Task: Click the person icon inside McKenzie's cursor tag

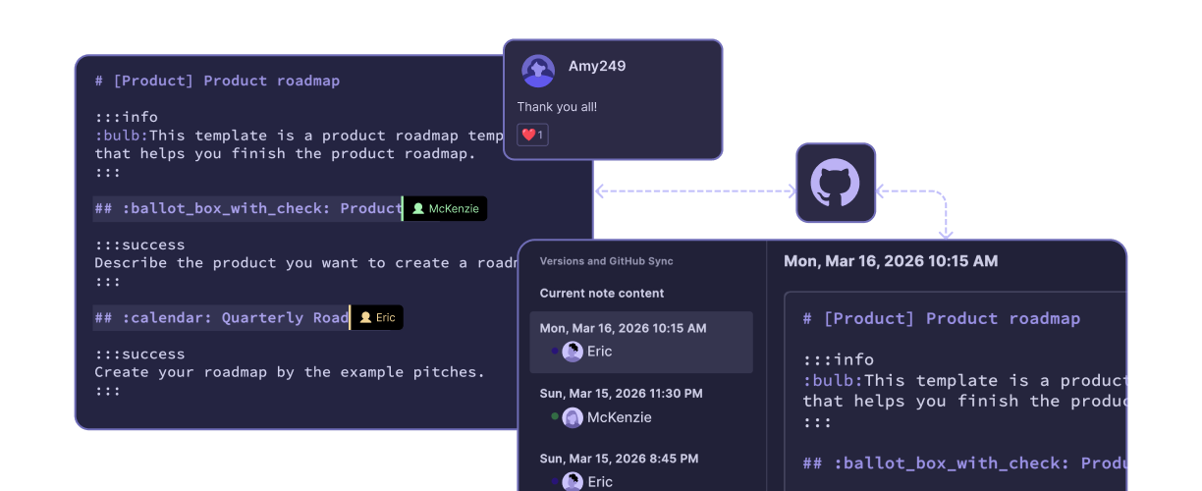Action: [x=418, y=208]
